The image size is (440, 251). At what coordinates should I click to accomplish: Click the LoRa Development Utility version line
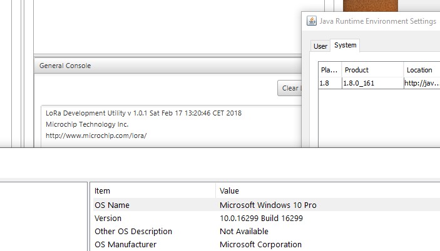pos(143,113)
